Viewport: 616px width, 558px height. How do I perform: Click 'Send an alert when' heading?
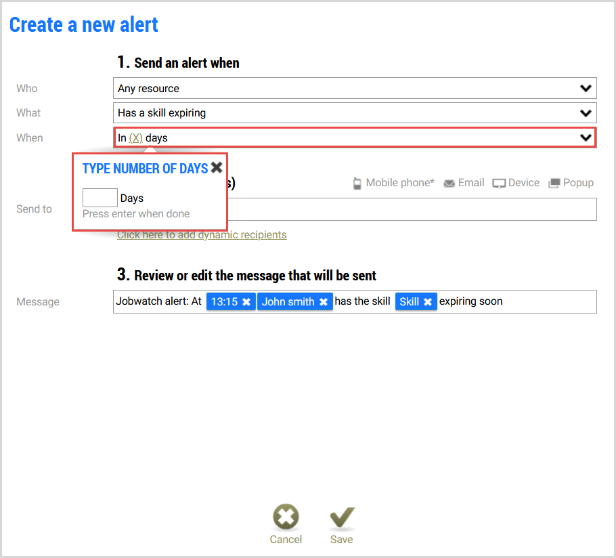[x=187, y=63]
